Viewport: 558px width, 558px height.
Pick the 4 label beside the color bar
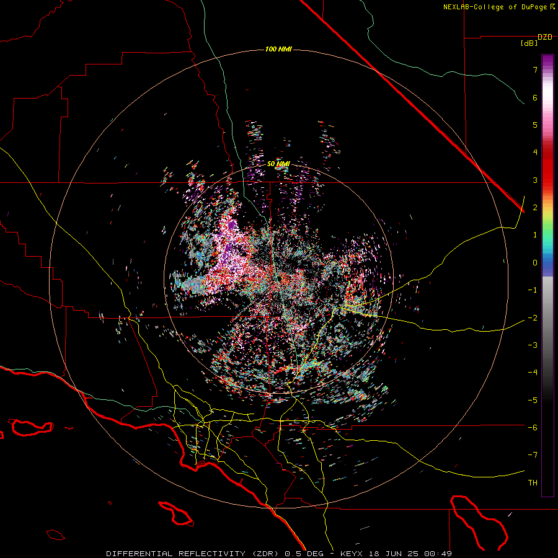click(535, 153)
